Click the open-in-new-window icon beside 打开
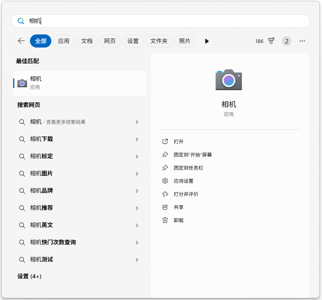The image size is (322, 300). coord(165,141)
